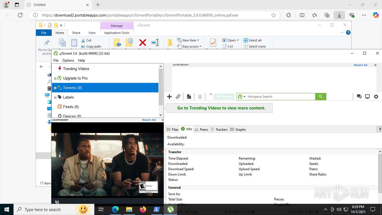The width and height of the screenshot is (382, 215).
Task: Click Select none in Explorer ribbon
Action: pyautogui.click(x=254, y=46)
